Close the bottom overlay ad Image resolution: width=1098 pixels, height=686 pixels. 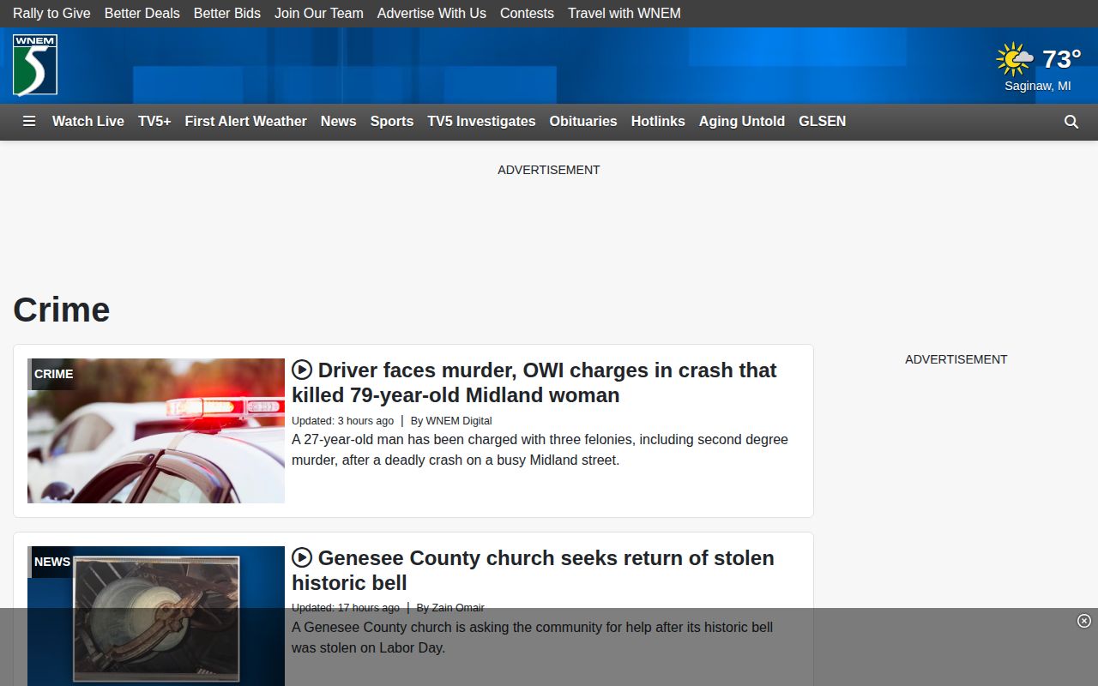[x=1084, y=621]
